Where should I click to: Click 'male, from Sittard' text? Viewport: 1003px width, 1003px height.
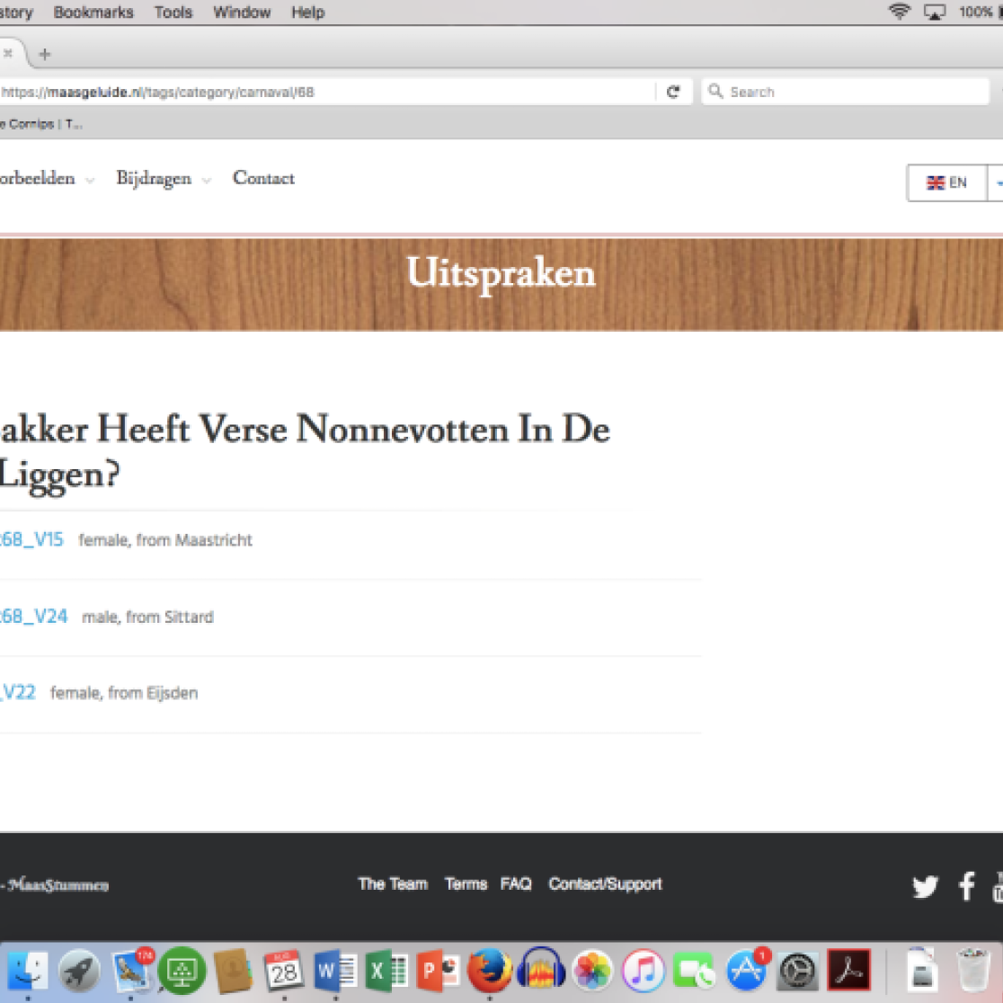(x=147, y=617)
